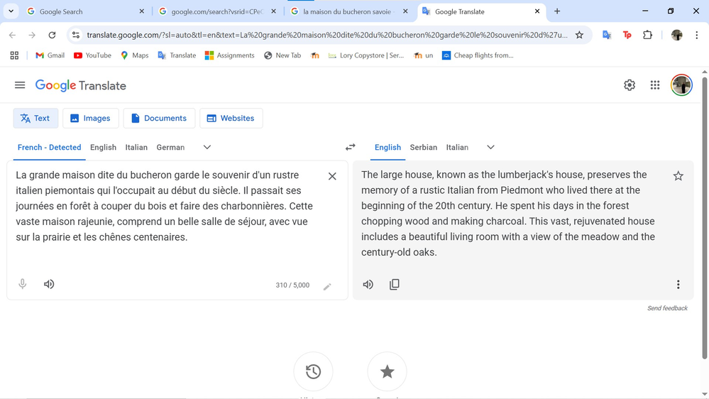The height and width of the screenshot is (399, 709).
Task: Select Serbian as the target language
Action: (x=423, y=147)
